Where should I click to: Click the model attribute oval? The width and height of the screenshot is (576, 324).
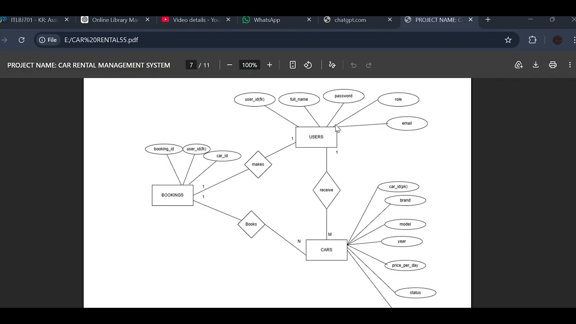(405, 224)
